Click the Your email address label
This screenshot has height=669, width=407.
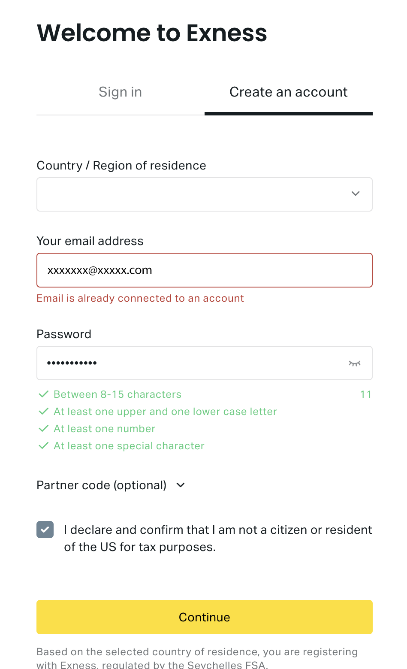pos(90,241)
